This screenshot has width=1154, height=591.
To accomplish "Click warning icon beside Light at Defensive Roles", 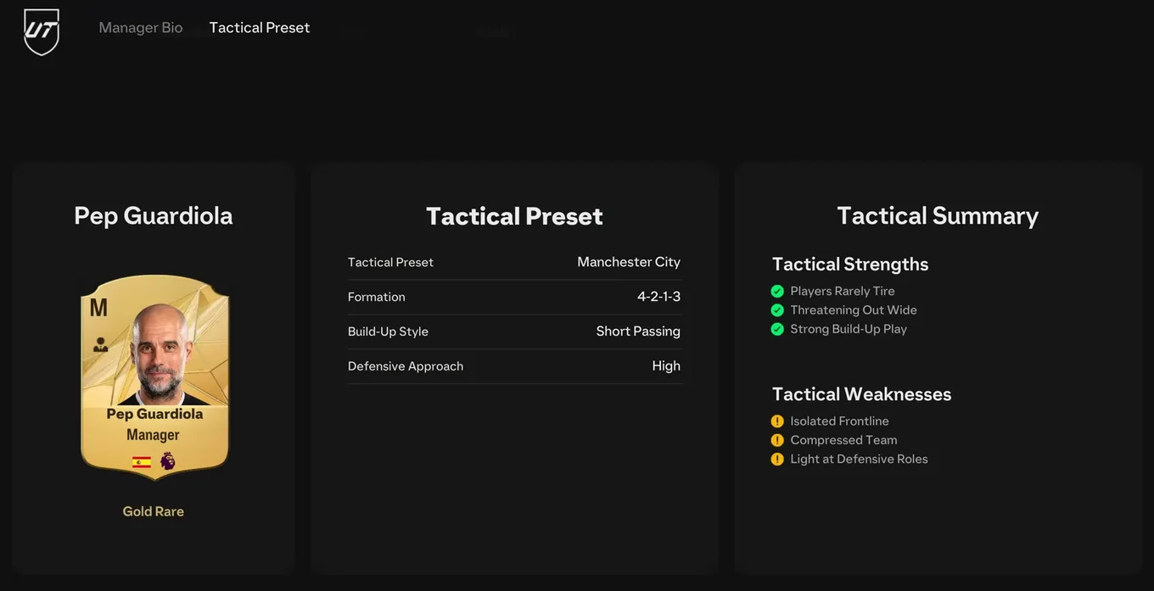I will (777, 459).
